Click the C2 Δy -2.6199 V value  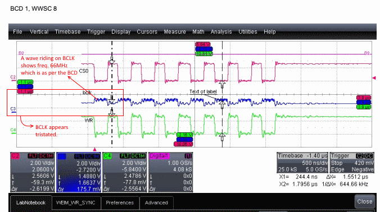point(42,189)
